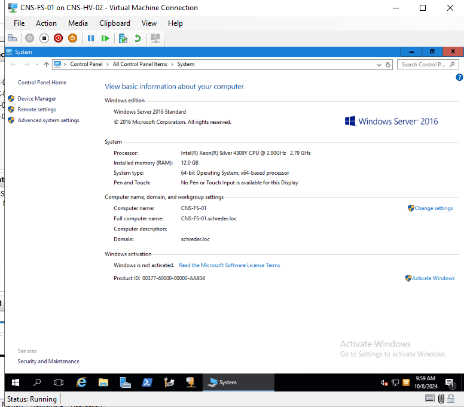Launch PowerShell from taskbar
This screenshot has width=464, height=407.
(147, 382)
